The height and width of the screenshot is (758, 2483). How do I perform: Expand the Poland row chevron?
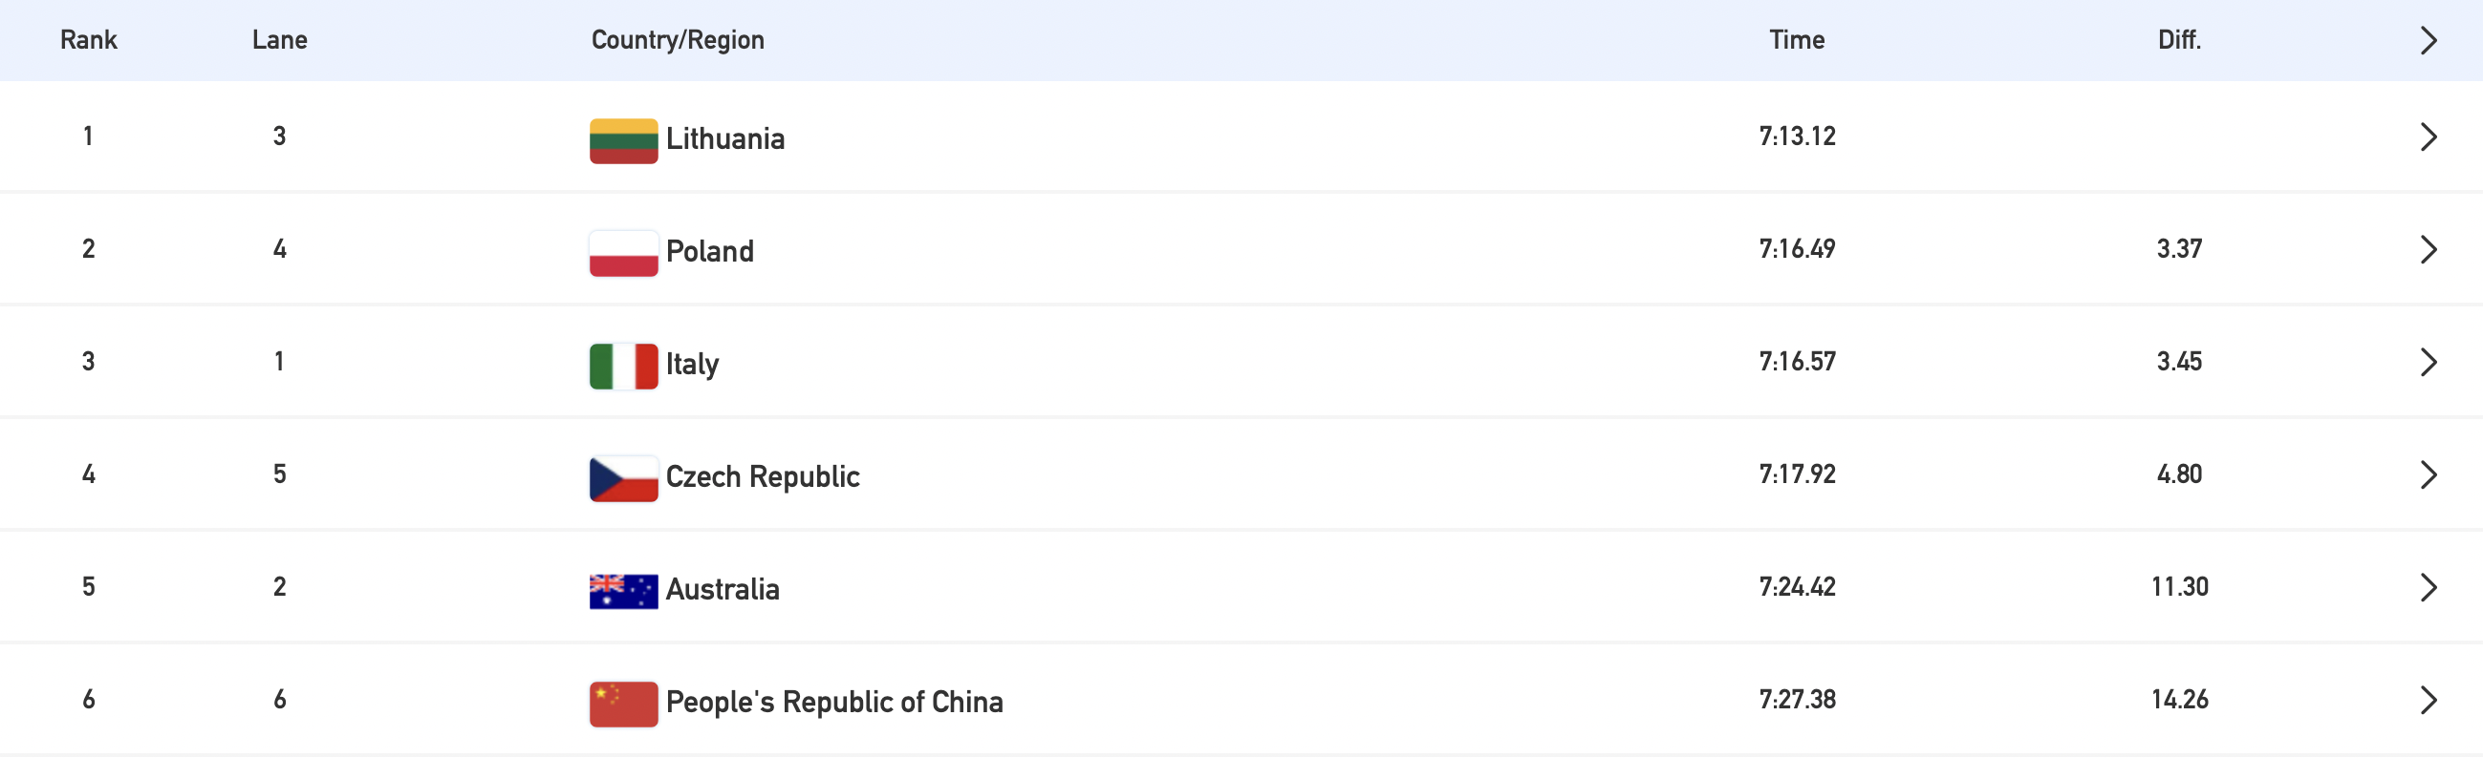pos(2429,249)
